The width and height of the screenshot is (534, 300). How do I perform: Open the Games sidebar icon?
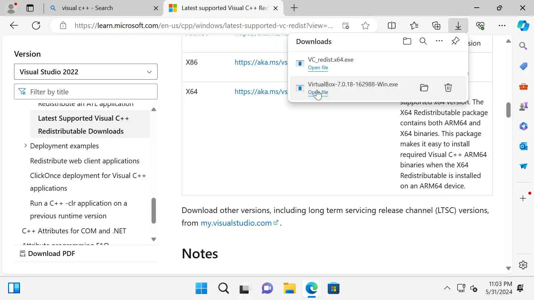(523, 106)
